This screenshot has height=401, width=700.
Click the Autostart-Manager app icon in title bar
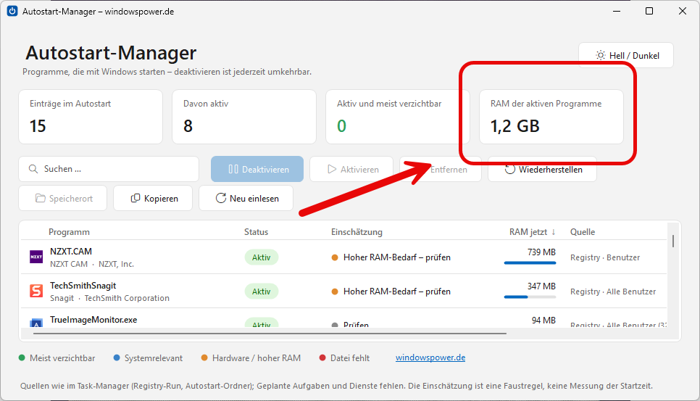coord(12,11)
